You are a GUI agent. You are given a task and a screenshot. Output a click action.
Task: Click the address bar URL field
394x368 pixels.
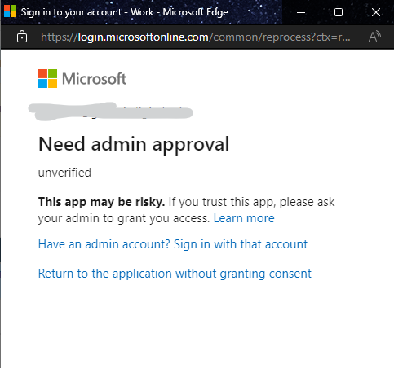click(x=195, y=37)
